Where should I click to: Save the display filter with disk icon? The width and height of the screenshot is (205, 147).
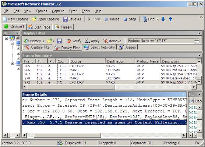tap(59, 41)
